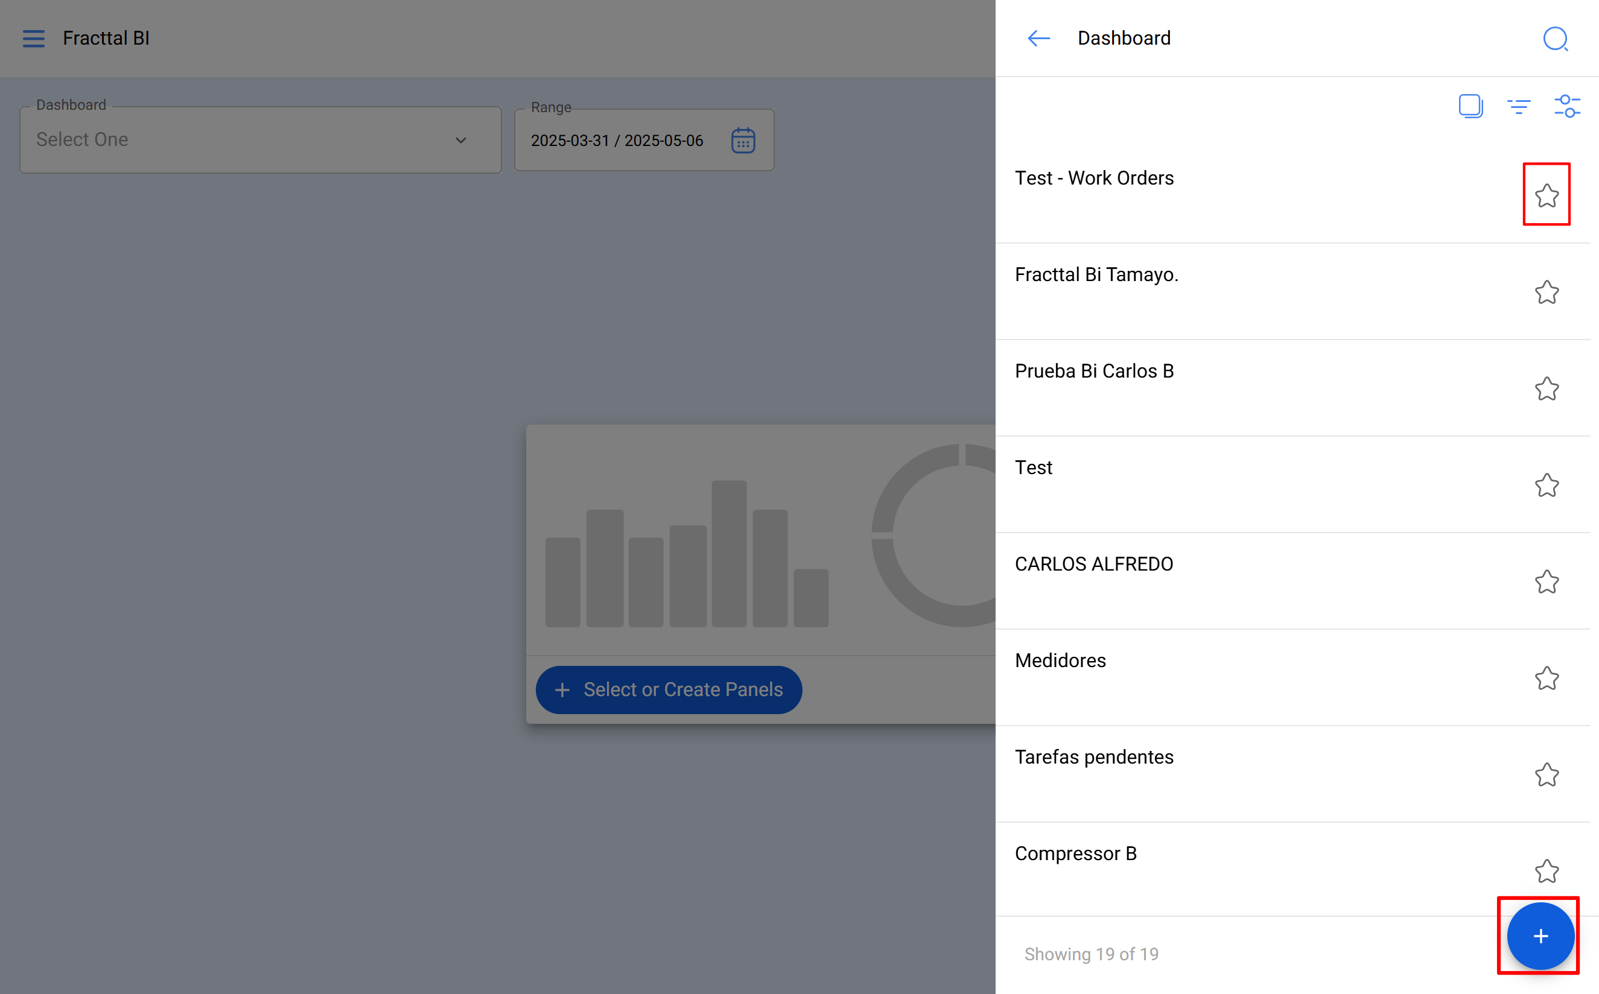1599x994 pixels.
Task: Toggle the Medidores favorite star
Action: 1547,679
